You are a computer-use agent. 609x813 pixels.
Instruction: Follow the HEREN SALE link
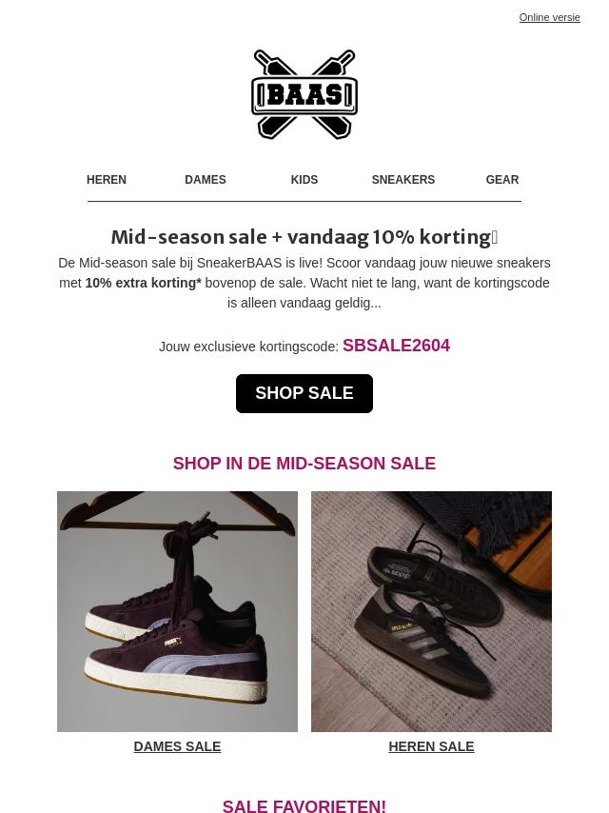(x=431, y=746)
